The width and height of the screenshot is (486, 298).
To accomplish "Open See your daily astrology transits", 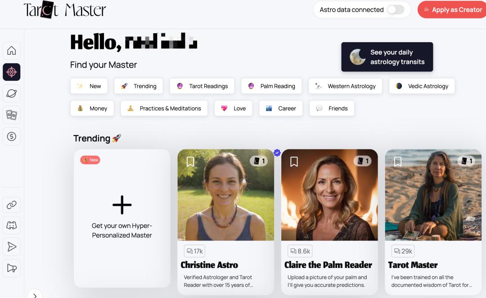I will [387, 57].
